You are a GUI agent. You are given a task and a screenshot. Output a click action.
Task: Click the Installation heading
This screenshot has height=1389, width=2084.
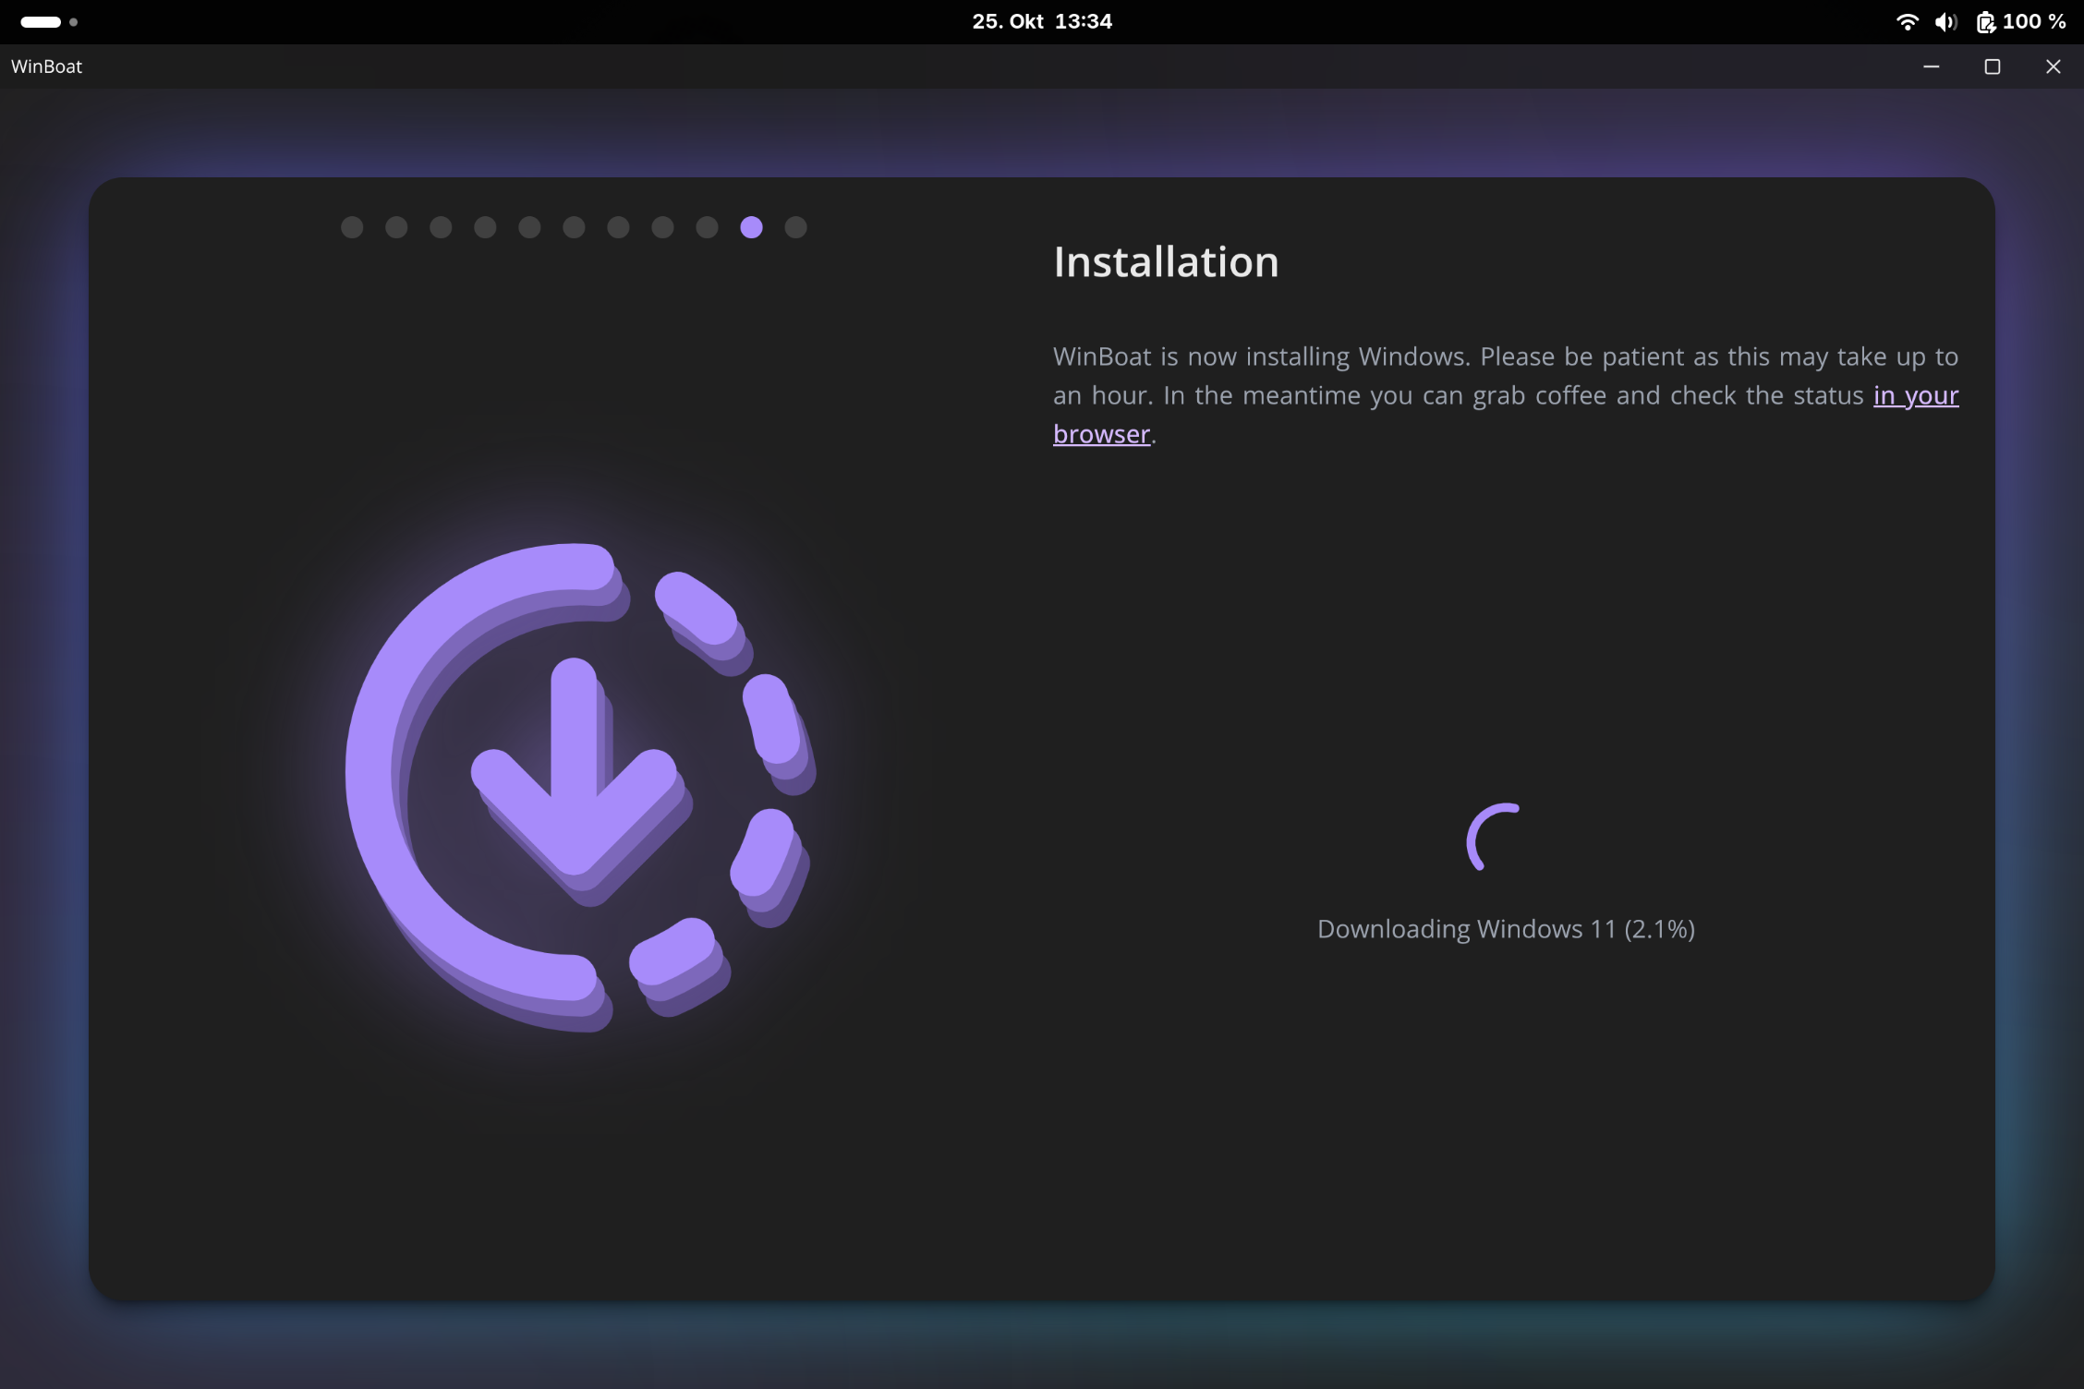point(1166,262)
